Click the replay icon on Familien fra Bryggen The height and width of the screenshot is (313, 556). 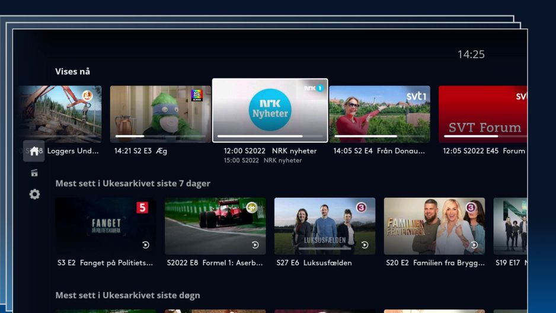pyautogui.click(x=474, y=245)
